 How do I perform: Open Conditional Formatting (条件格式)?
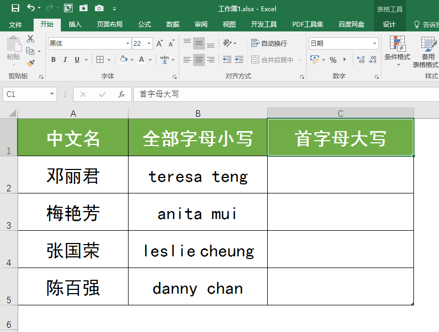[x=397, y=51]
